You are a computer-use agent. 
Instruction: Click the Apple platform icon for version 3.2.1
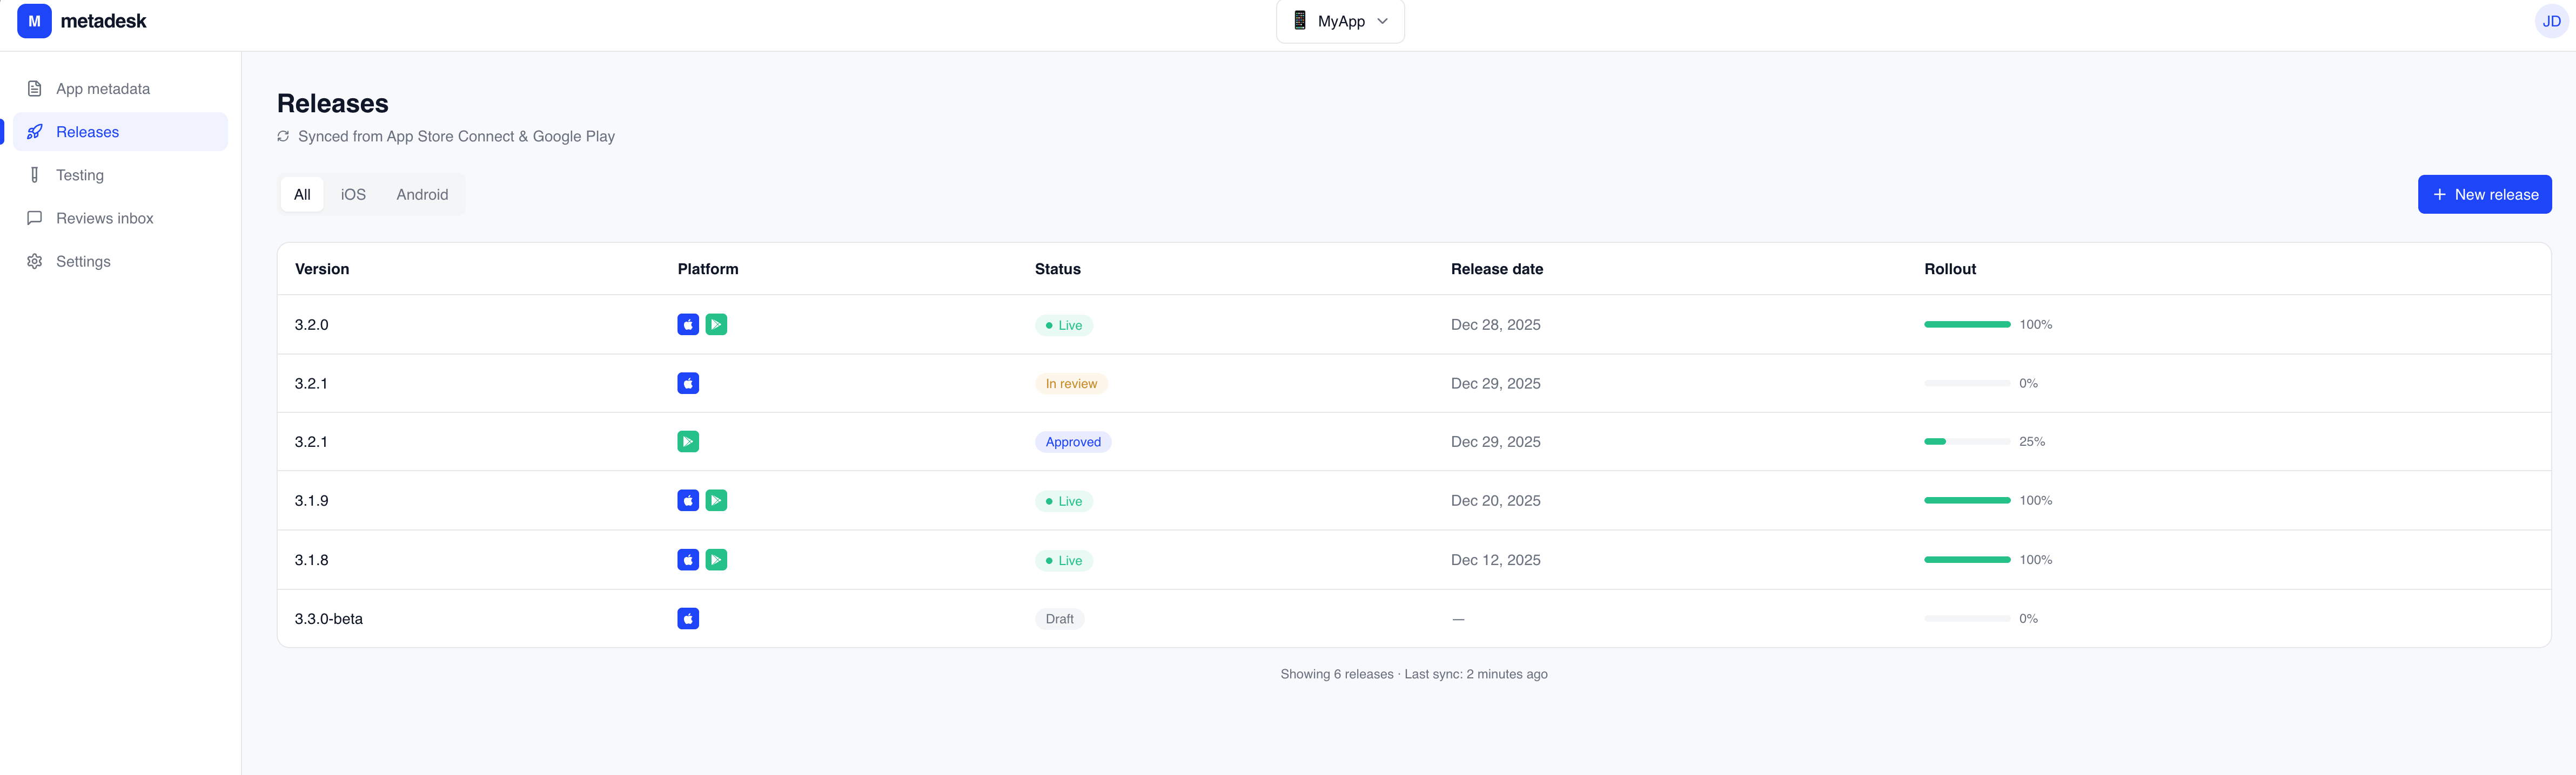[687, 383]
